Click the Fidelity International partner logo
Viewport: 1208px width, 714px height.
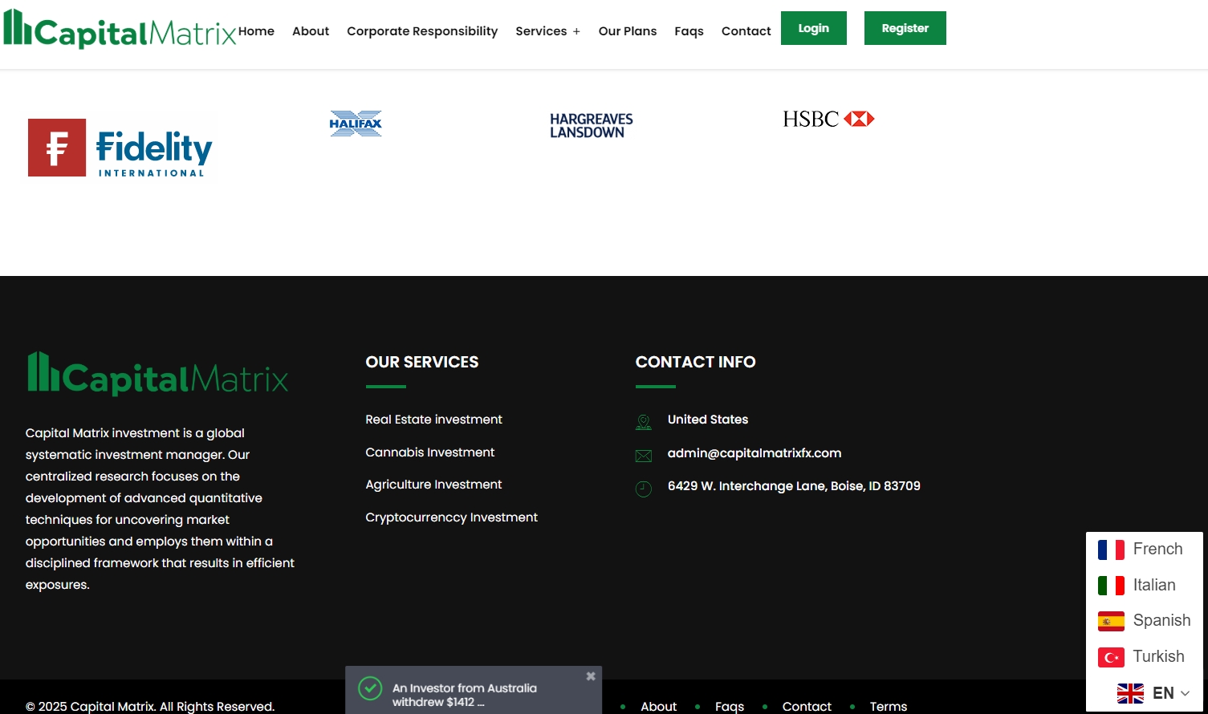point(120,148)
